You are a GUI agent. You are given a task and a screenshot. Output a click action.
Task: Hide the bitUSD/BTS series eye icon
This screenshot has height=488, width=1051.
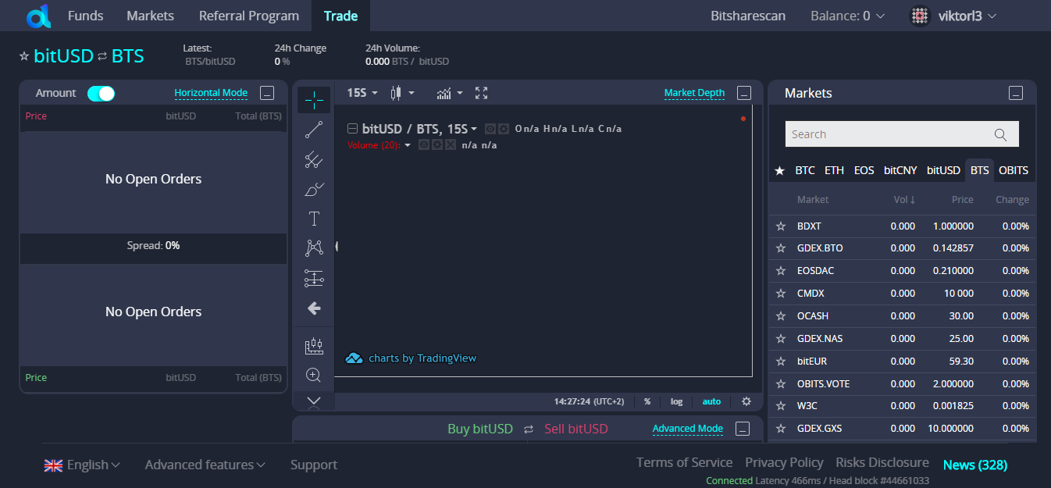coord(490,129)
